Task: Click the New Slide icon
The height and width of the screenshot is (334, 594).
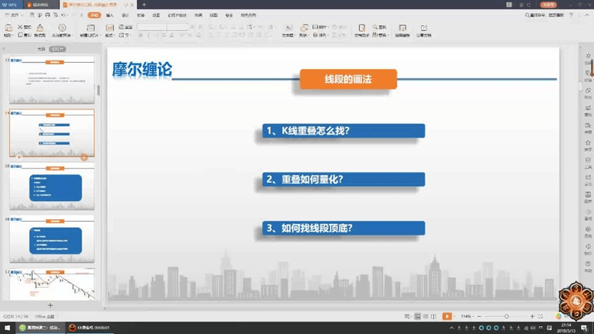Action: [x=90, y=29]
